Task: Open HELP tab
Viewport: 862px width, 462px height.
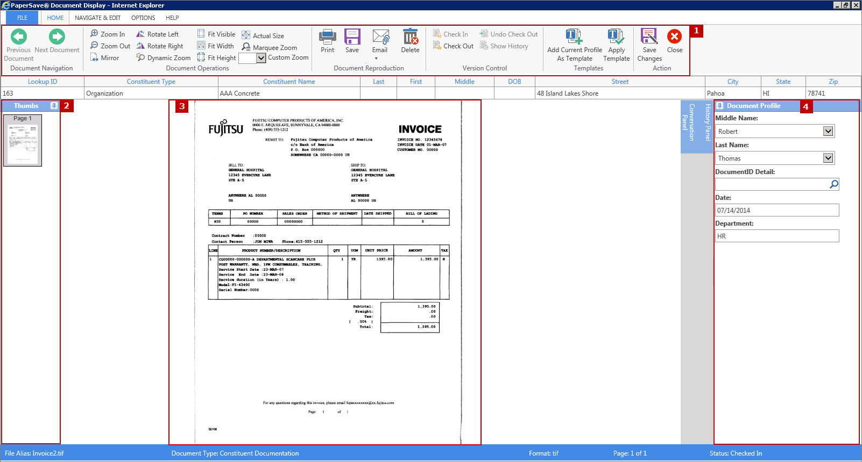Action: tap(172, 18)
